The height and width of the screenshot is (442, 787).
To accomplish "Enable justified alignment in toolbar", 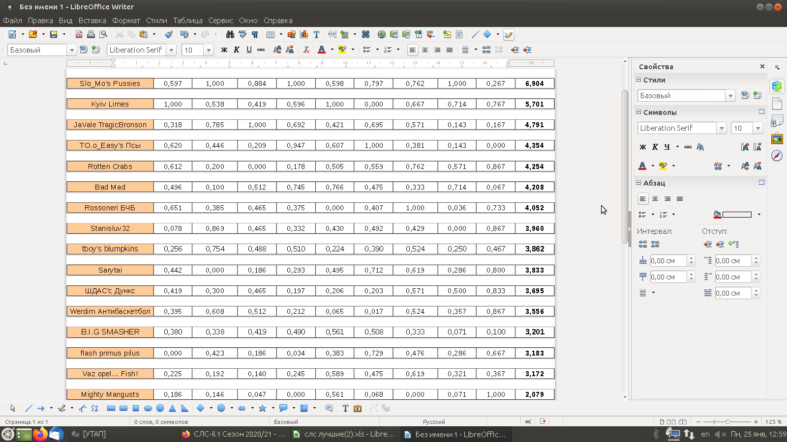I will pyautogui.click(x=450, y=50).
